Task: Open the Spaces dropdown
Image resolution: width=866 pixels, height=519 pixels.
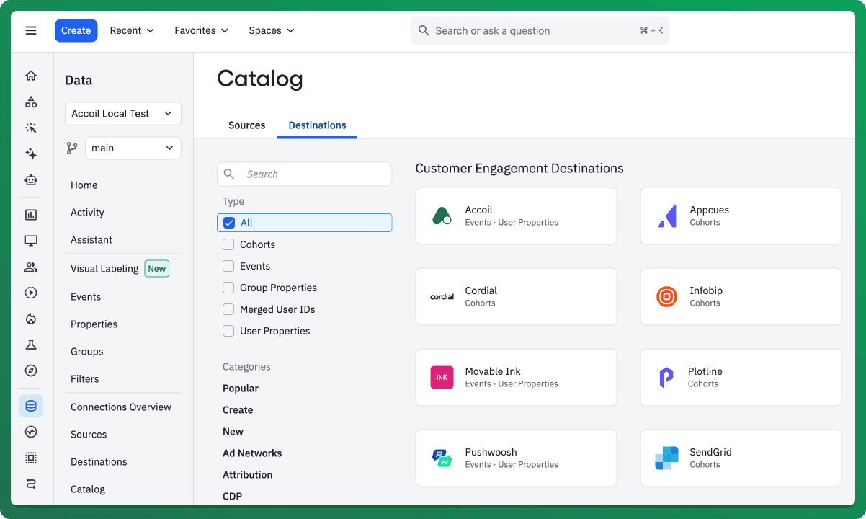Action: pos(272,30)
